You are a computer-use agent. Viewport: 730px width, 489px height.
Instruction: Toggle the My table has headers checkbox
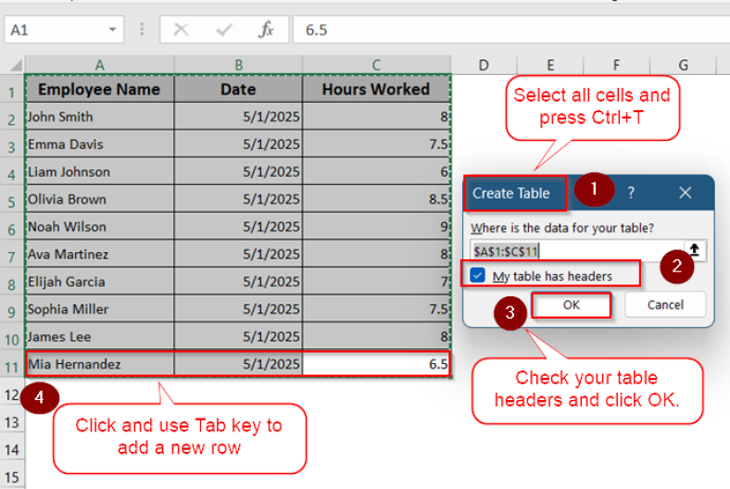(477, 276)
